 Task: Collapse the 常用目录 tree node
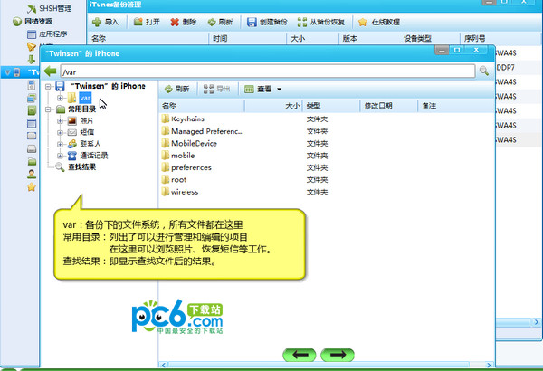click(x=48, y=109)
